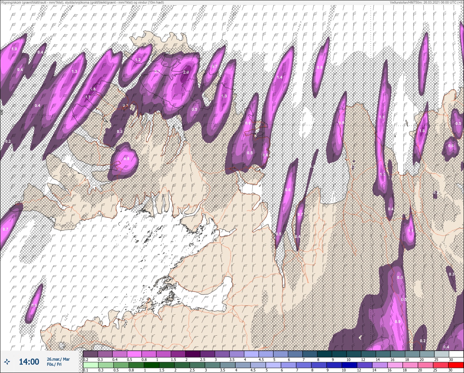Screen dimensions: 464x373
Task: Click the four-pointed star icon beside 14:00
Action: (7, 361)
